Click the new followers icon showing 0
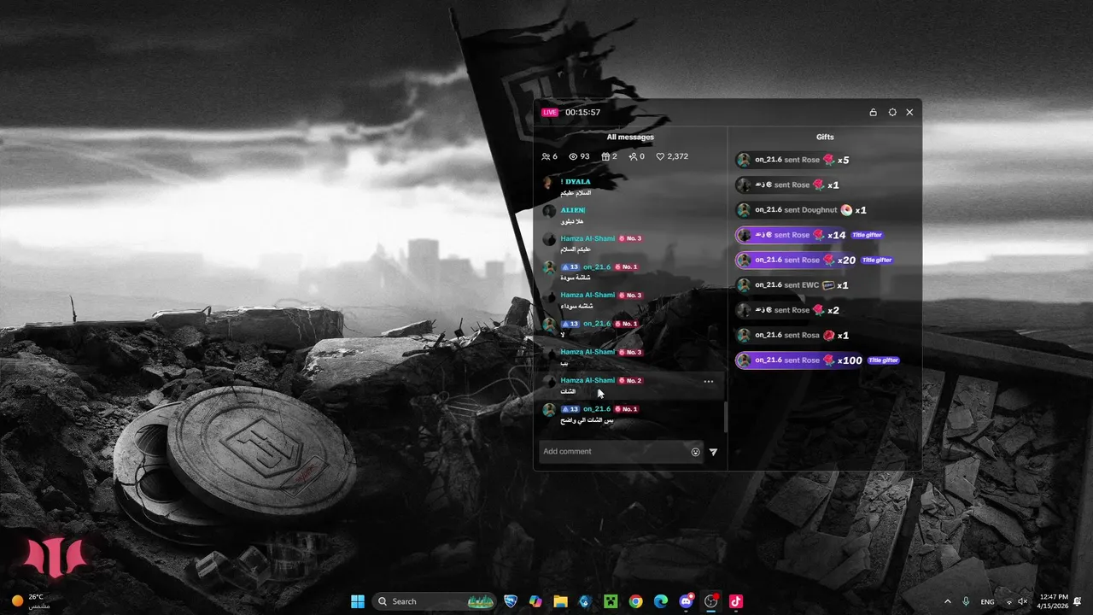The image size is (1093, 615). [633, 156]
